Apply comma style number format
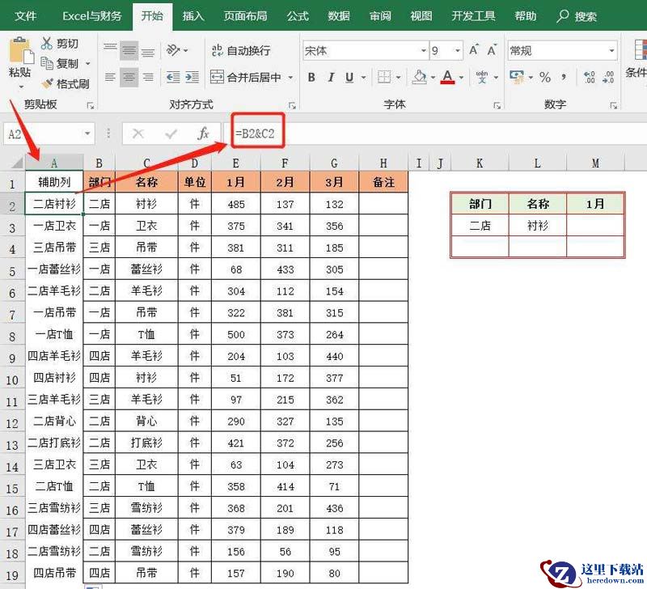Image resolution: width=647 pixels, height=589 pixels. click(564, 77)
